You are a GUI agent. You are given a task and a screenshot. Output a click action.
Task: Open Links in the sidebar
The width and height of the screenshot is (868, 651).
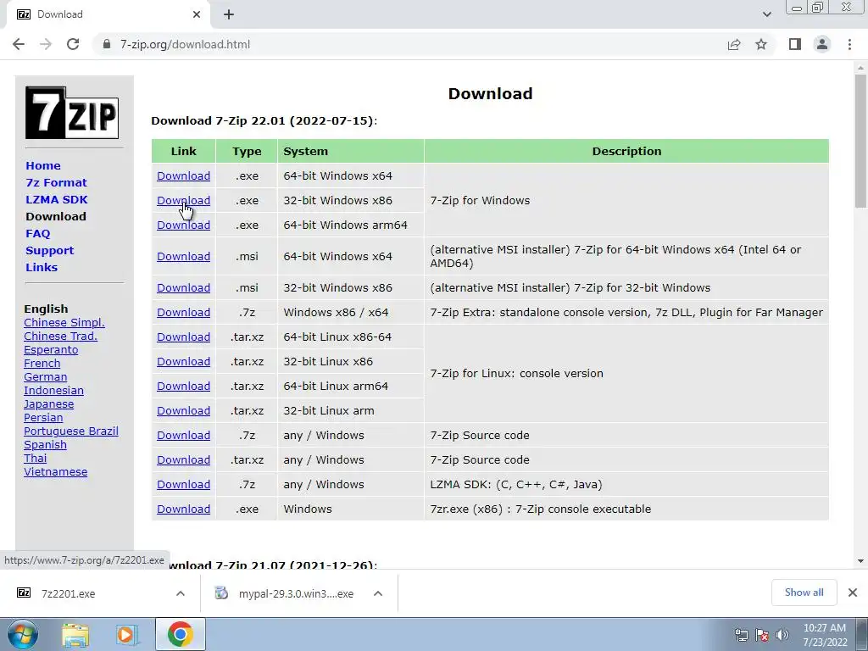click(x=42, y=267)
